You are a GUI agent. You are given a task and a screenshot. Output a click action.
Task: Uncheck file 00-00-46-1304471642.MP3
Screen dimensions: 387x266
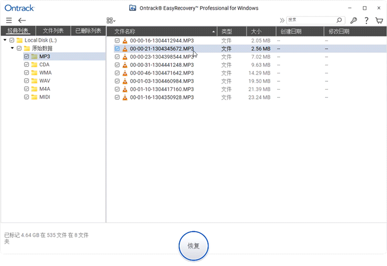click(x=117, y=73)
